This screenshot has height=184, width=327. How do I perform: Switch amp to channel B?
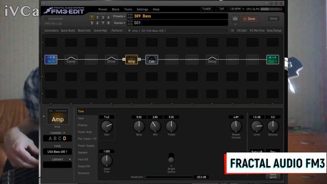pyautogui.click(x=55, y=139)
